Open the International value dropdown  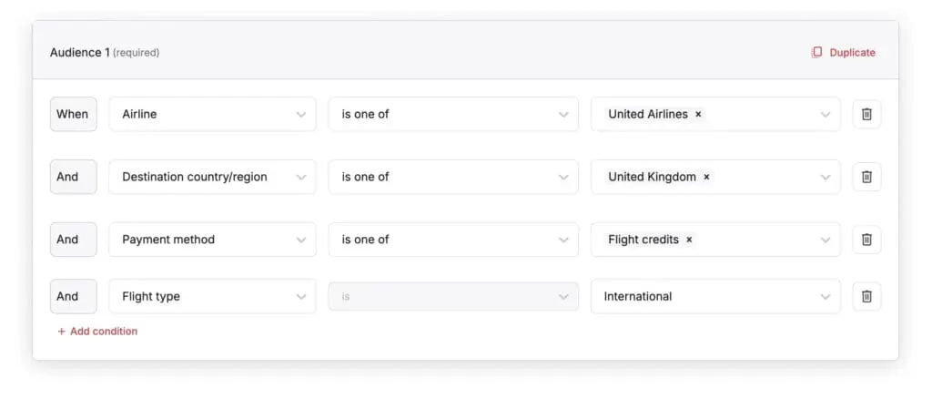coord(715,296)
